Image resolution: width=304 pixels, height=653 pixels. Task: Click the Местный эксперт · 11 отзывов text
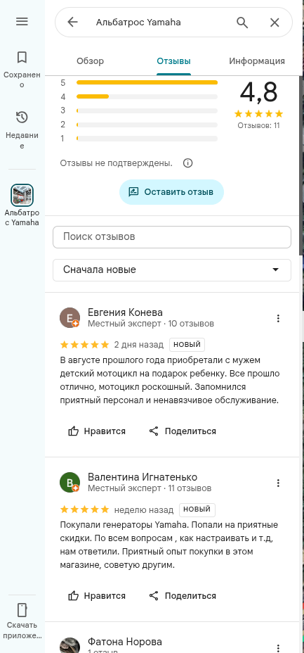click(150, 488)
